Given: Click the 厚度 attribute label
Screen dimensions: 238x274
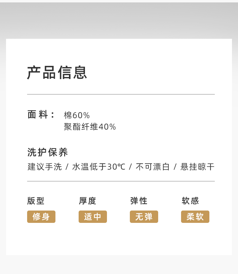Looking at the screenshot, I should 87,201.
